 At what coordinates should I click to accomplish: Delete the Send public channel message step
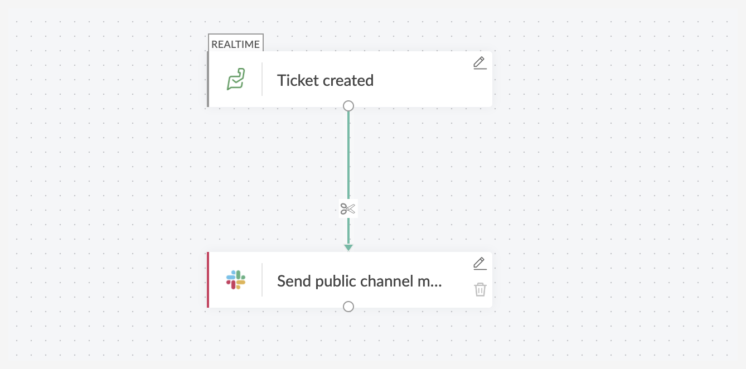[x=480, y=290]
